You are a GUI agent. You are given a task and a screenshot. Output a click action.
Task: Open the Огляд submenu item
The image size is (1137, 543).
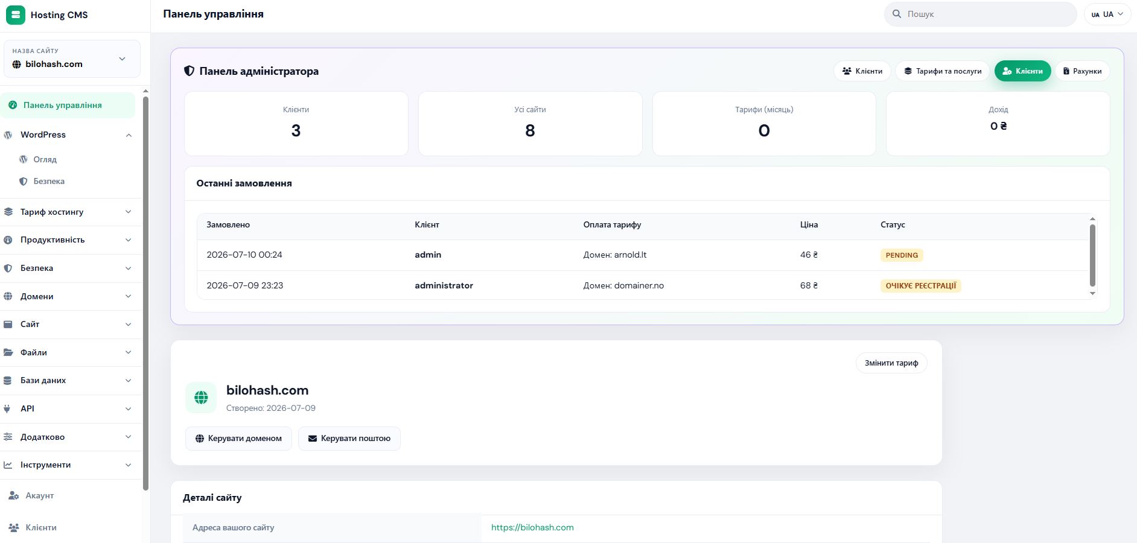[x=45, y=159]
